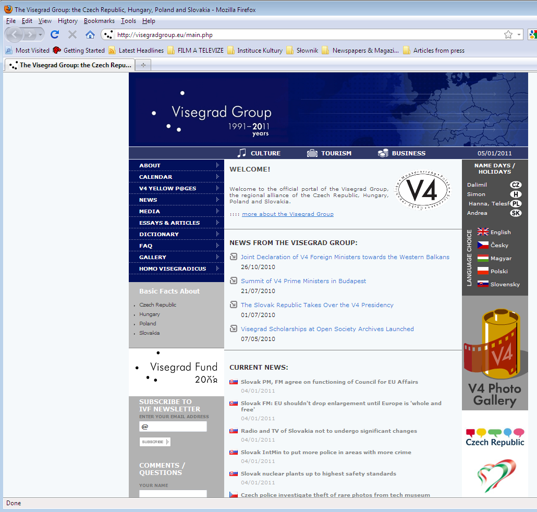
Task: Open the Tools menu
Action: (128, 21)
